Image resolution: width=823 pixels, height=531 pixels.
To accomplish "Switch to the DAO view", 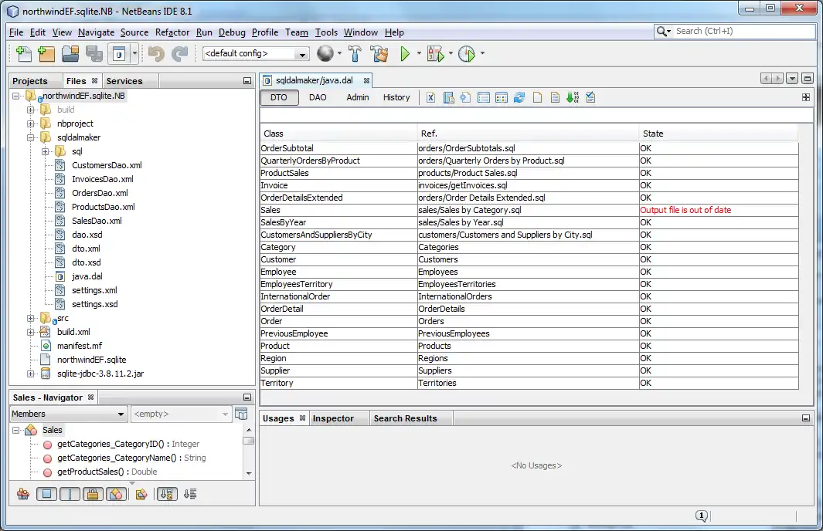I will [318, 97].
